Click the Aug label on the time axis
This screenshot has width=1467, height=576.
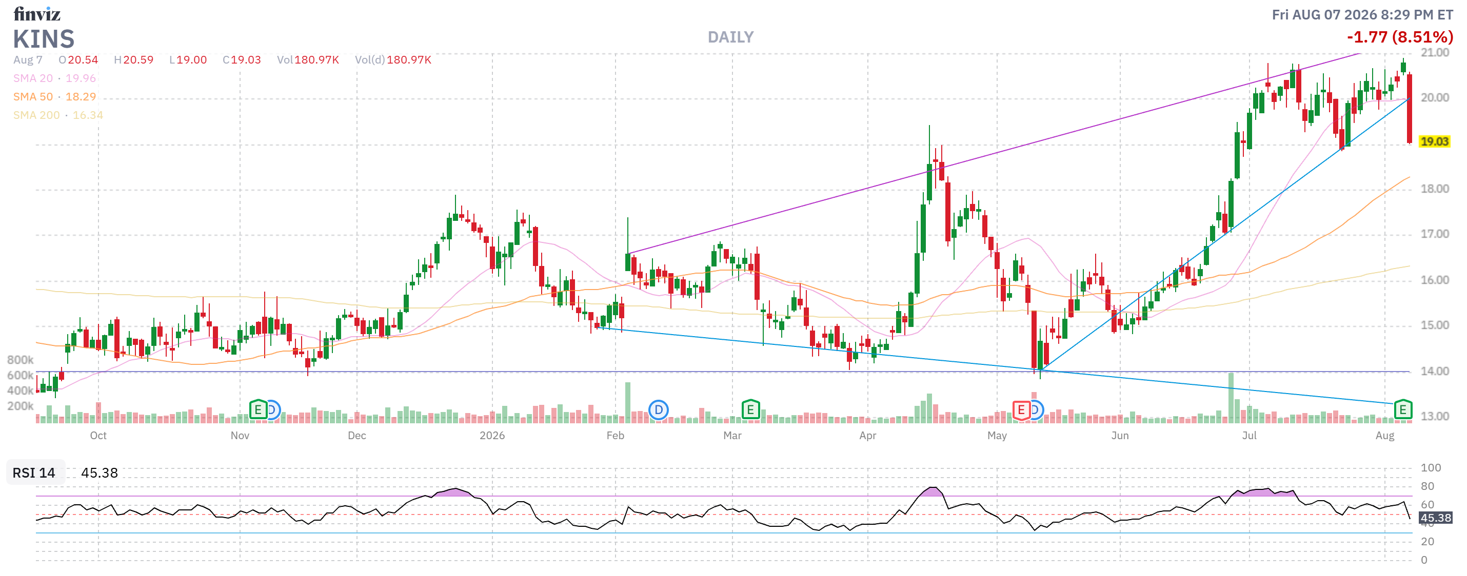(1384, 436)
